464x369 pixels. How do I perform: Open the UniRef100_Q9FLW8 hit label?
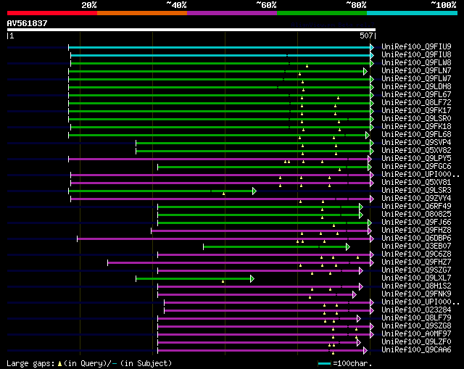pos(416,63)
